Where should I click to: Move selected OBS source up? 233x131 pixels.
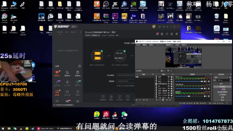tap(167, 100)
